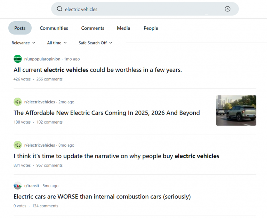Image resolution: width=267 pixels, height=218 pixels.
Task: Click the r/transit community avatar
Action: (x=18, y=186)
